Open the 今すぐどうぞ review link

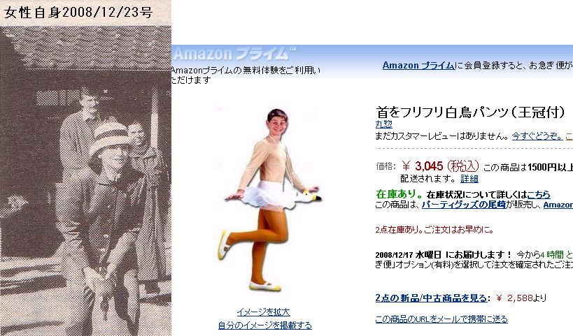tap(537, 136)
